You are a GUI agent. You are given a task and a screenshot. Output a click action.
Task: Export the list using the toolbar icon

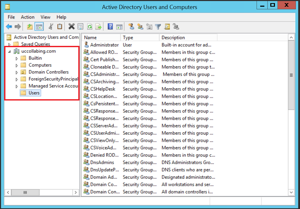(x=98, y=27)
